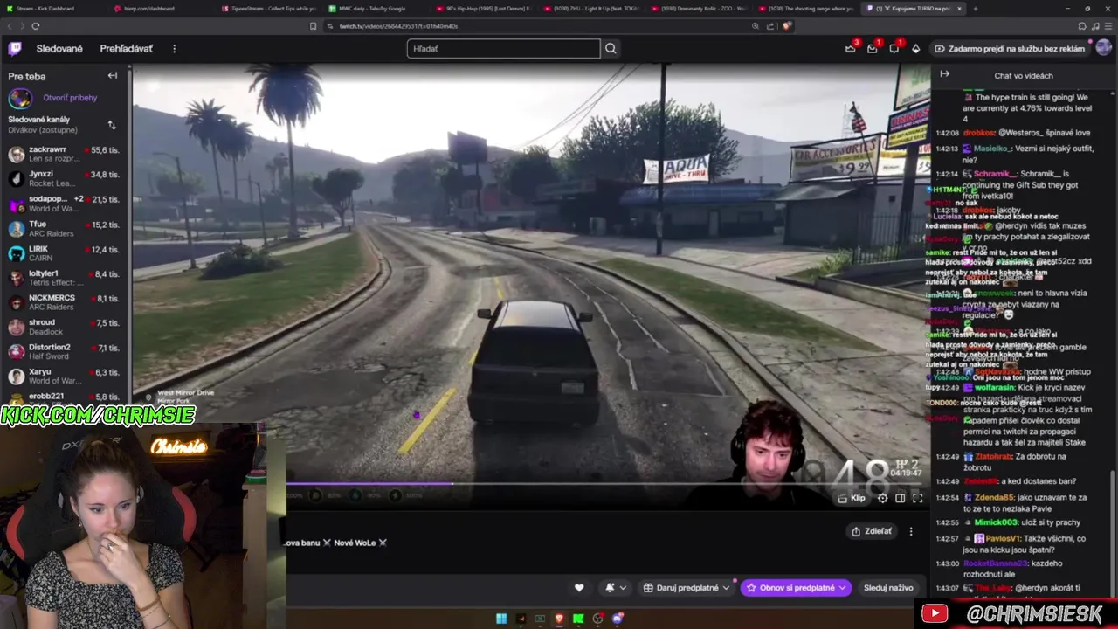
Task: Click the bookmark icon in address bar
Action: click(x=314, y=26)
